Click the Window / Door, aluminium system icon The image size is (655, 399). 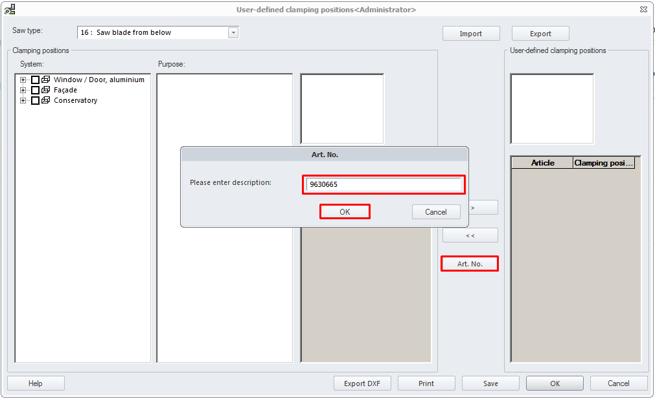click(46, 80)
